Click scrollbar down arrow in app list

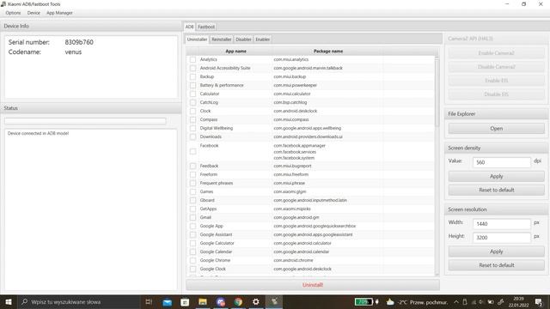pyautogui.click(x=437, y=274)
